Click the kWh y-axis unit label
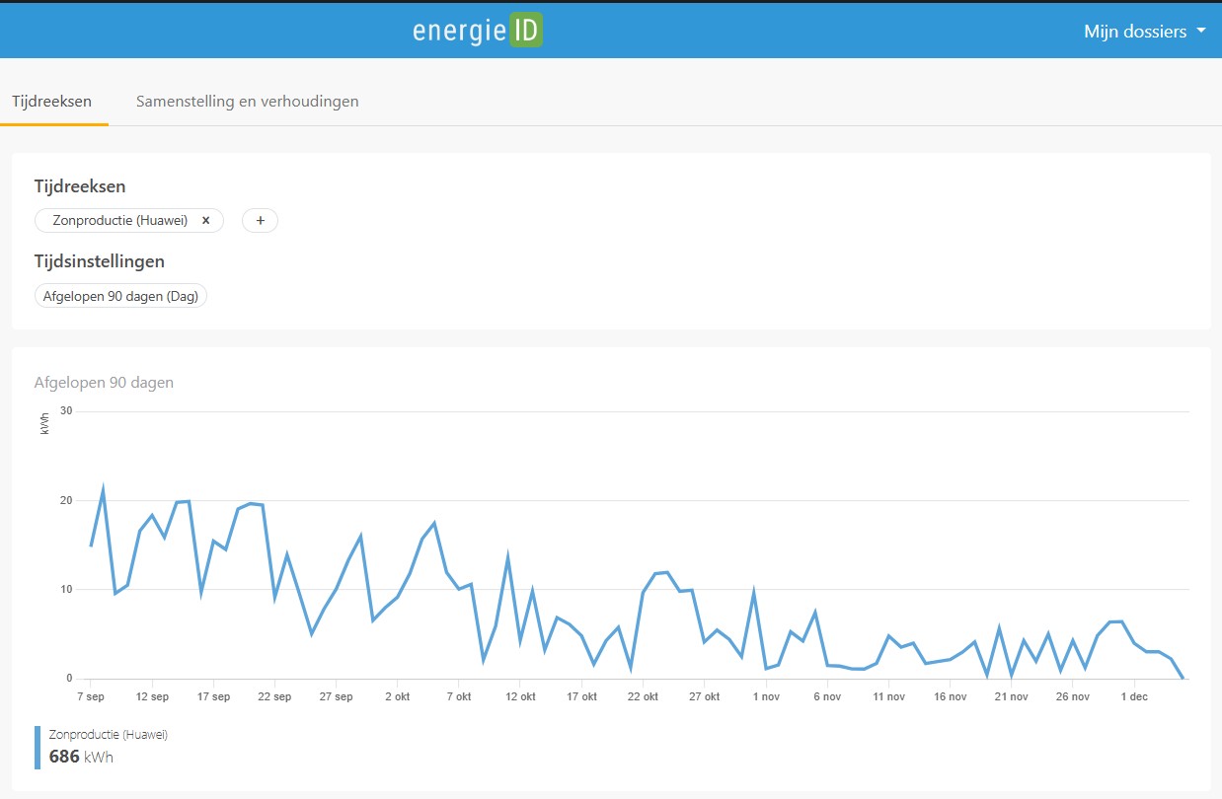 45,424
